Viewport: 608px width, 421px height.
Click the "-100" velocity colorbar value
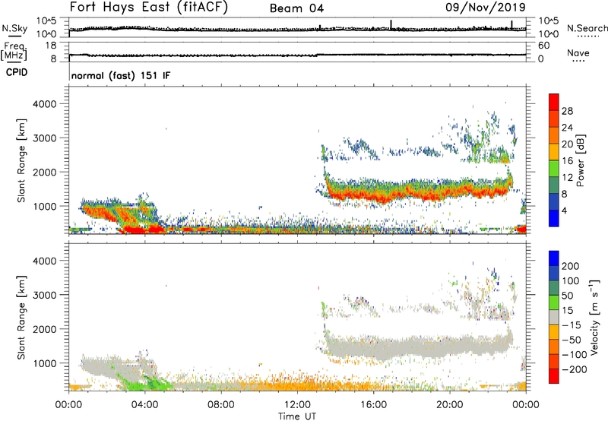573,354
